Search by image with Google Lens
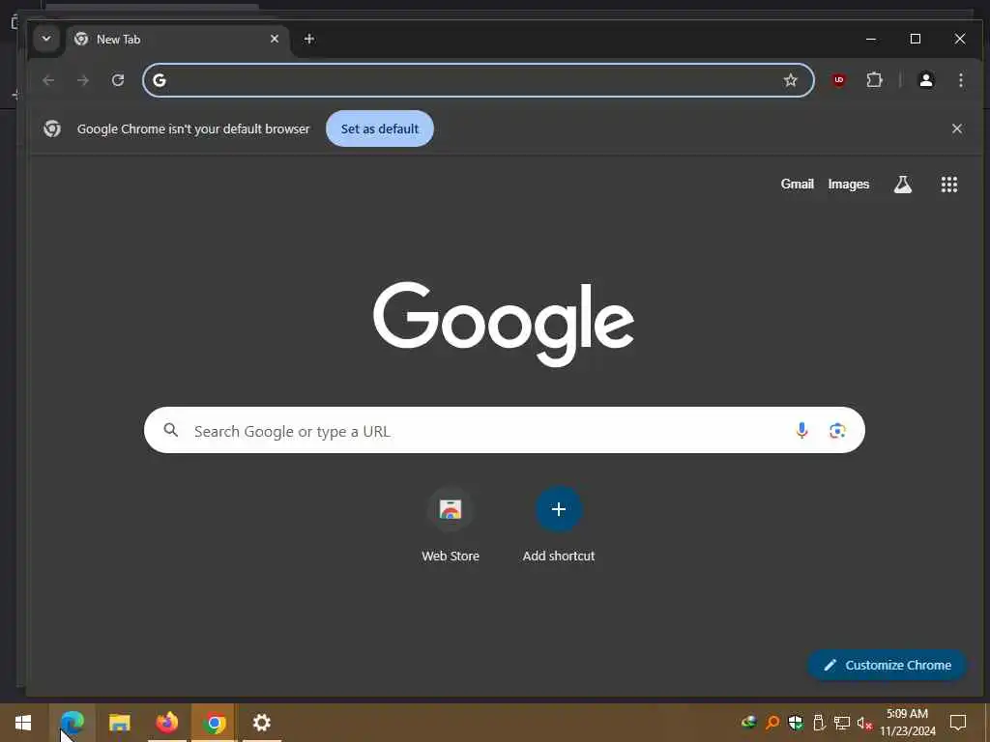This screenshot has height=742, width=990. (x=837, y=430)
